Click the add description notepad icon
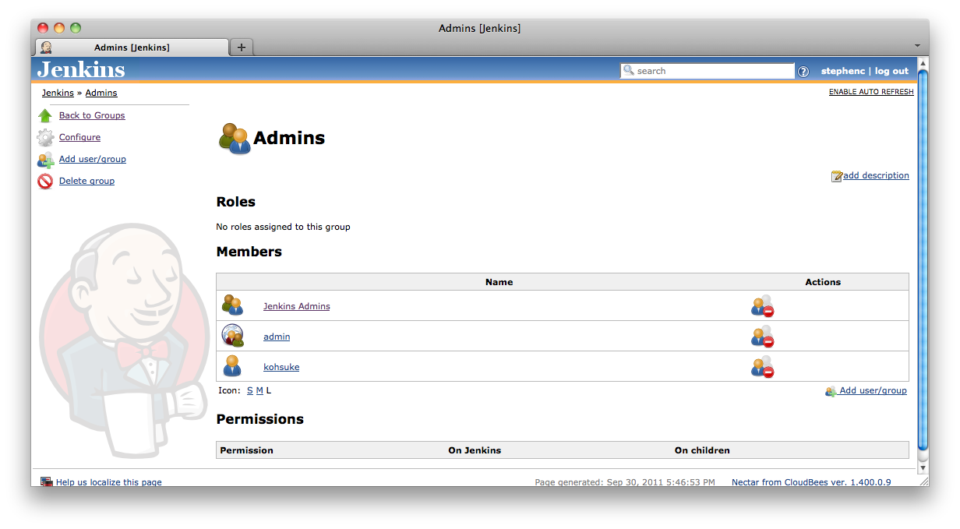This screenshot has height=529, width=960. pos(837,176)
